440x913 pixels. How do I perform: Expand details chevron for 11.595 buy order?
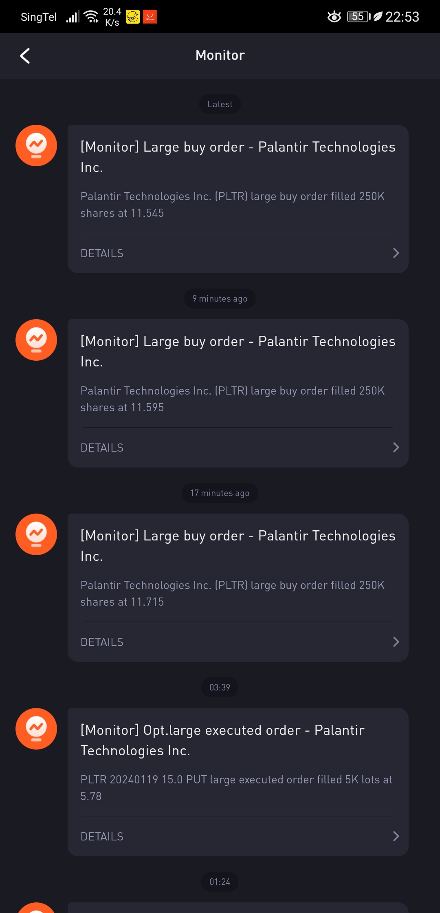coord(396,448)
